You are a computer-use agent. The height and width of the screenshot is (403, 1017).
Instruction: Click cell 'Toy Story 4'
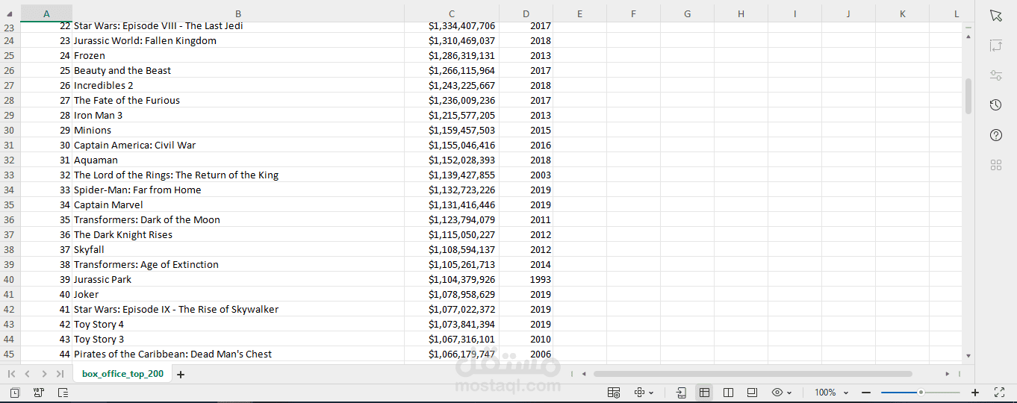pyautogui.click(x=238, y=324)
